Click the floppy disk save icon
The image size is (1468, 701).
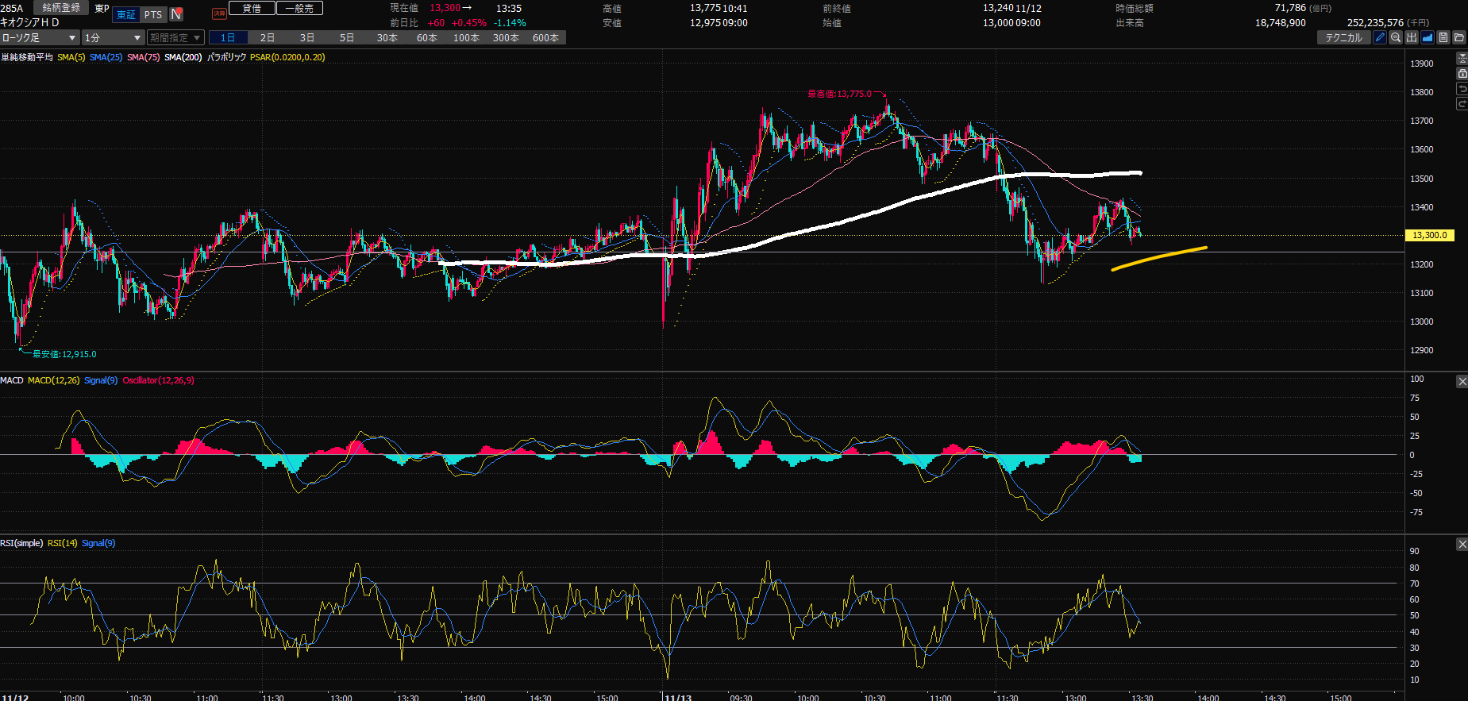click(1443, 37)
